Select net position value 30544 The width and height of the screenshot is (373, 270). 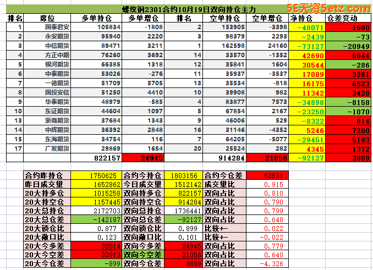[307, 64]
